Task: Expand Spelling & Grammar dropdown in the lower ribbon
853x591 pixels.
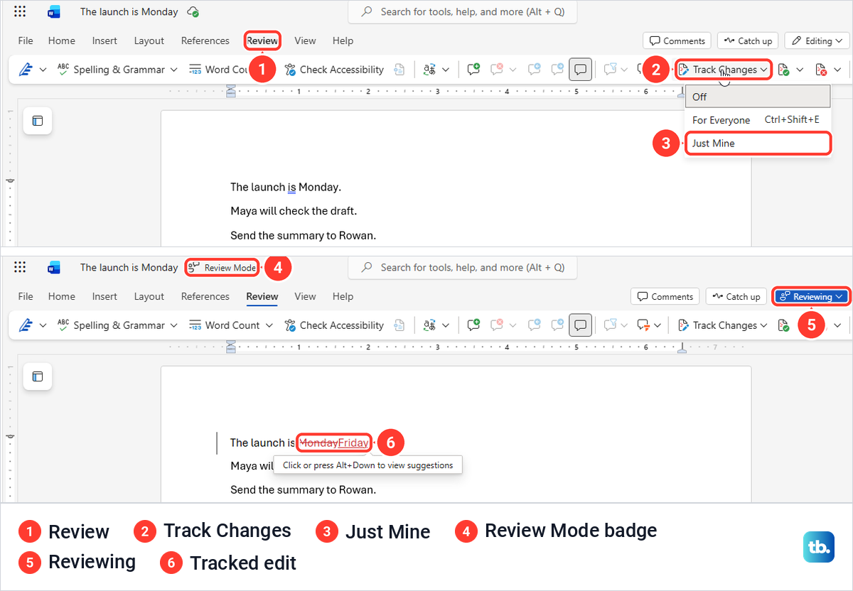Action: 173,325
